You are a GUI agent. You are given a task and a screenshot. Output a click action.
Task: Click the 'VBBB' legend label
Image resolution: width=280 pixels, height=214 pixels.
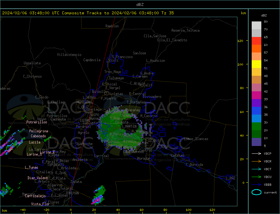268,184
